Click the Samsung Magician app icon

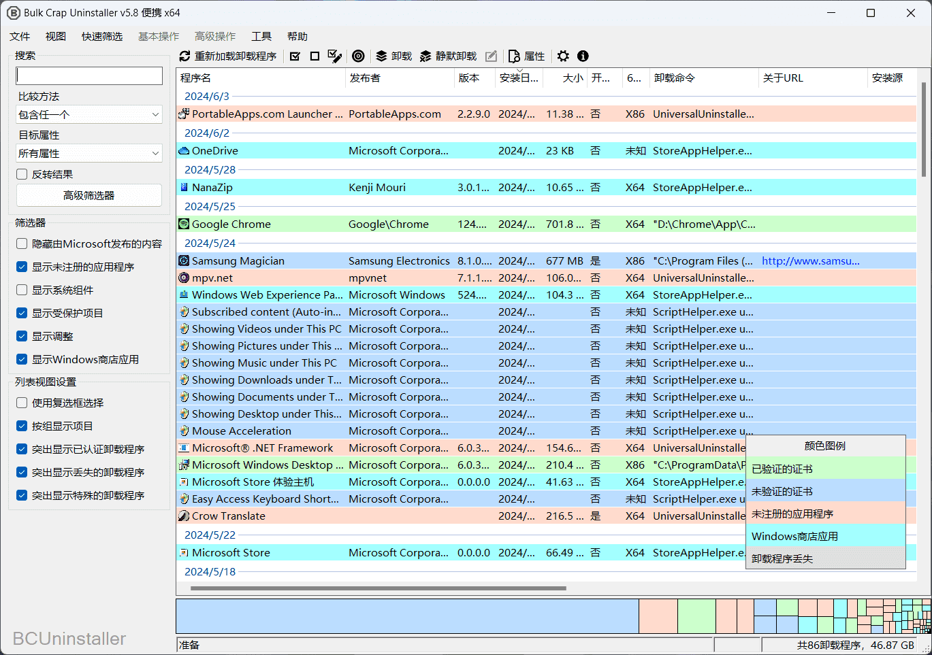(184, 261)
